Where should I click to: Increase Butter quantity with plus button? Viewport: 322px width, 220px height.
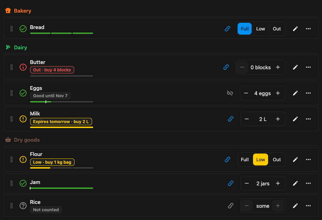278,67
